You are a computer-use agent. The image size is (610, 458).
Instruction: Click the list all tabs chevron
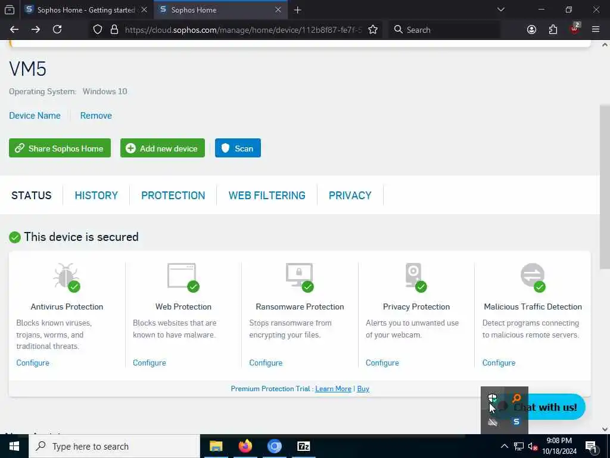coord(500,10)
